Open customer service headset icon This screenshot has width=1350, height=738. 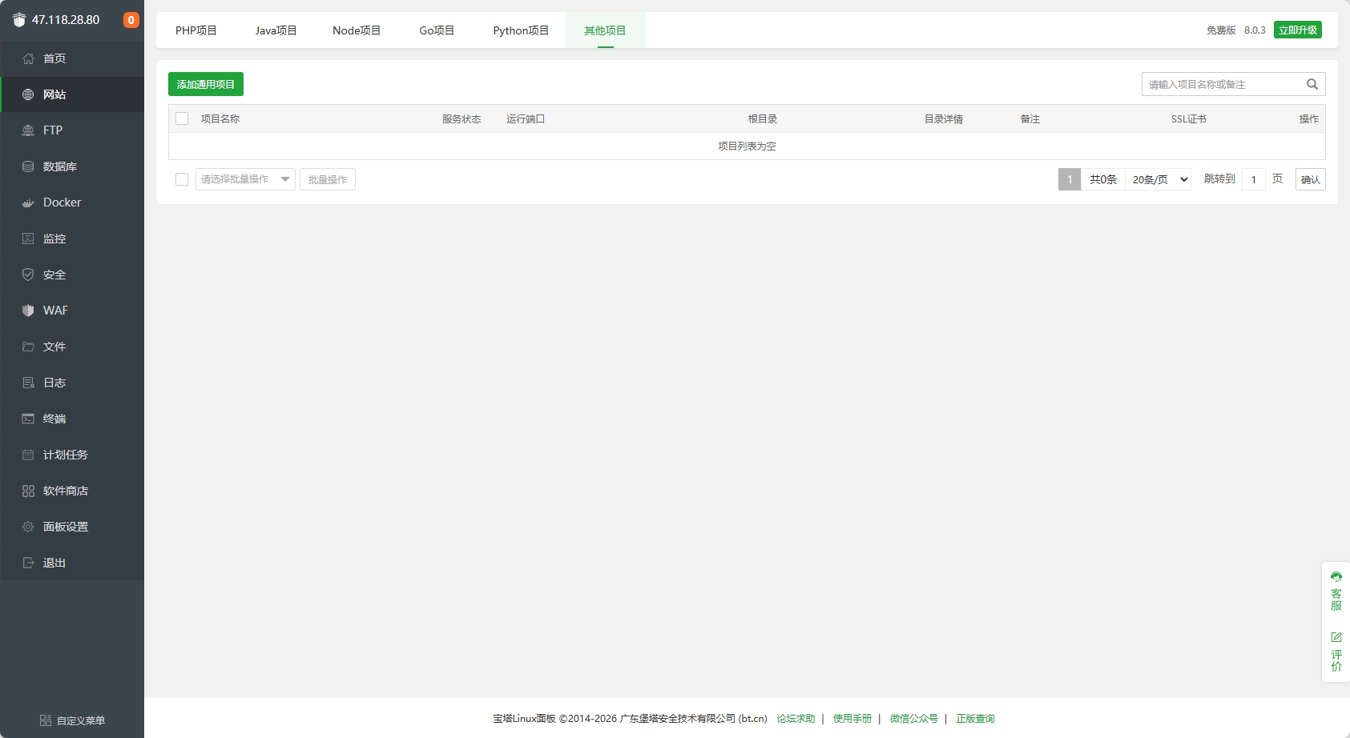(1336, 576)
